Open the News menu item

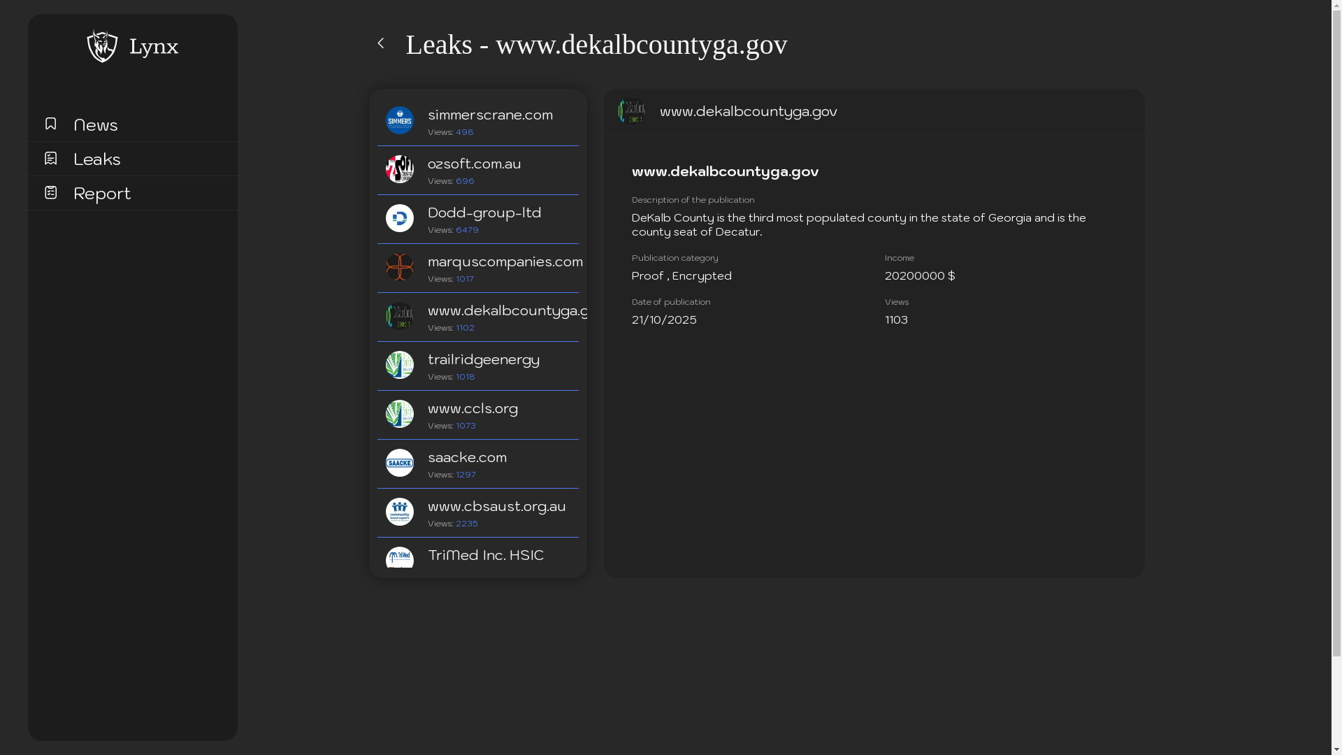[x=96, y=125]
